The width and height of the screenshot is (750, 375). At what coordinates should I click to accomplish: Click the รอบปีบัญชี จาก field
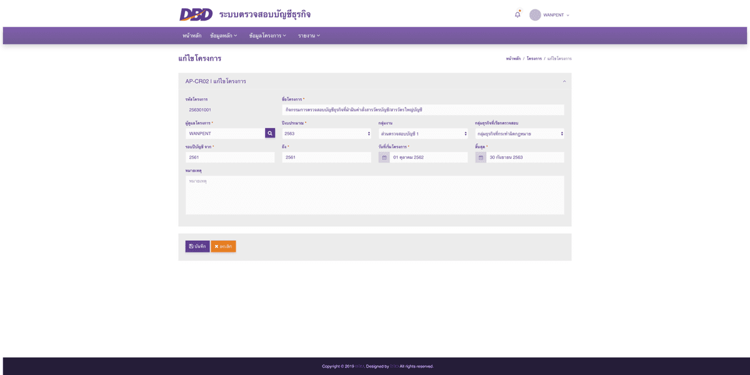pyautogui.click(x=230, y=157)
